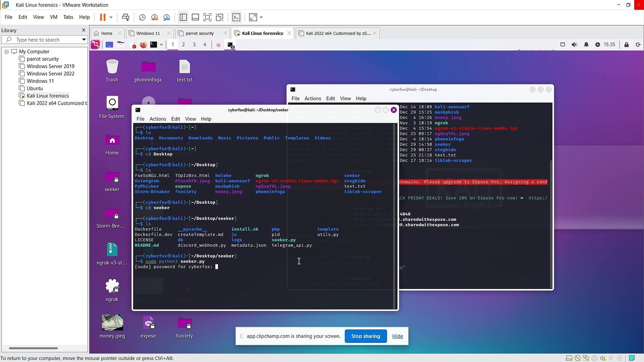Open the Kali notifications bell icon
Viewport: 644px width, 362px height.
click(x=586, y=45)
